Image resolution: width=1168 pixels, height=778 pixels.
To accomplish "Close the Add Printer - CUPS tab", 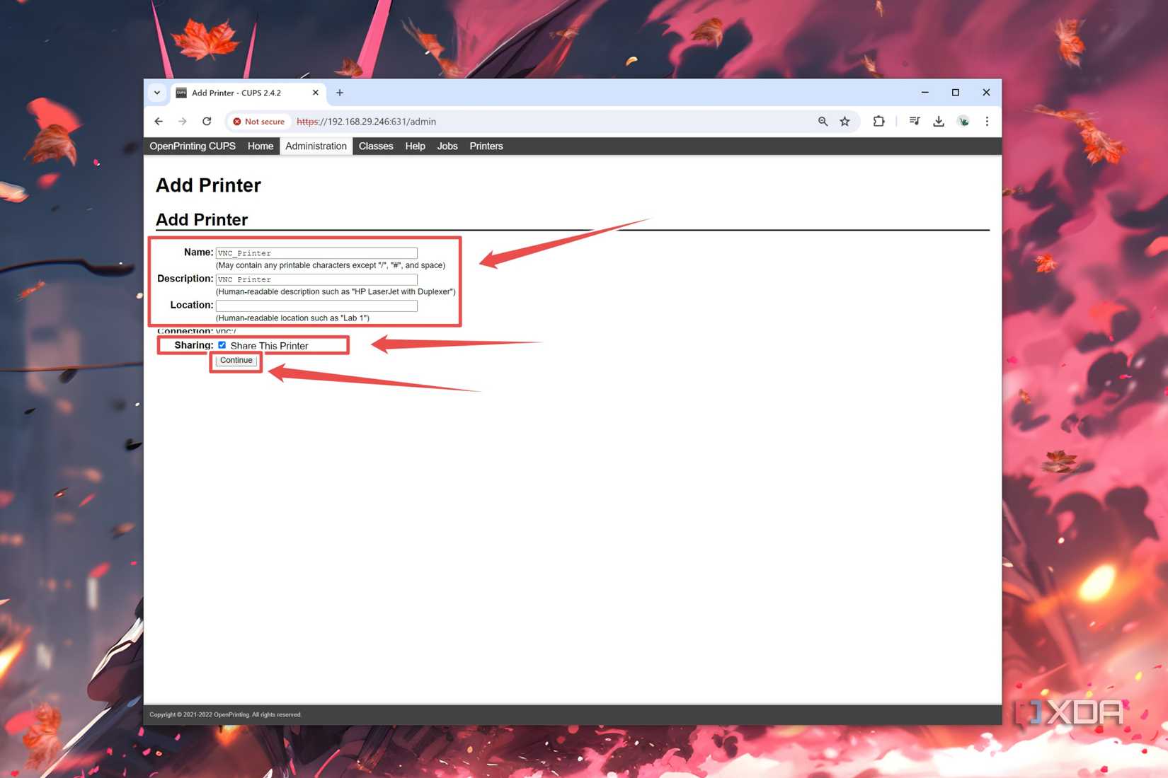I will pyautogui.click(x=316, y=93).
